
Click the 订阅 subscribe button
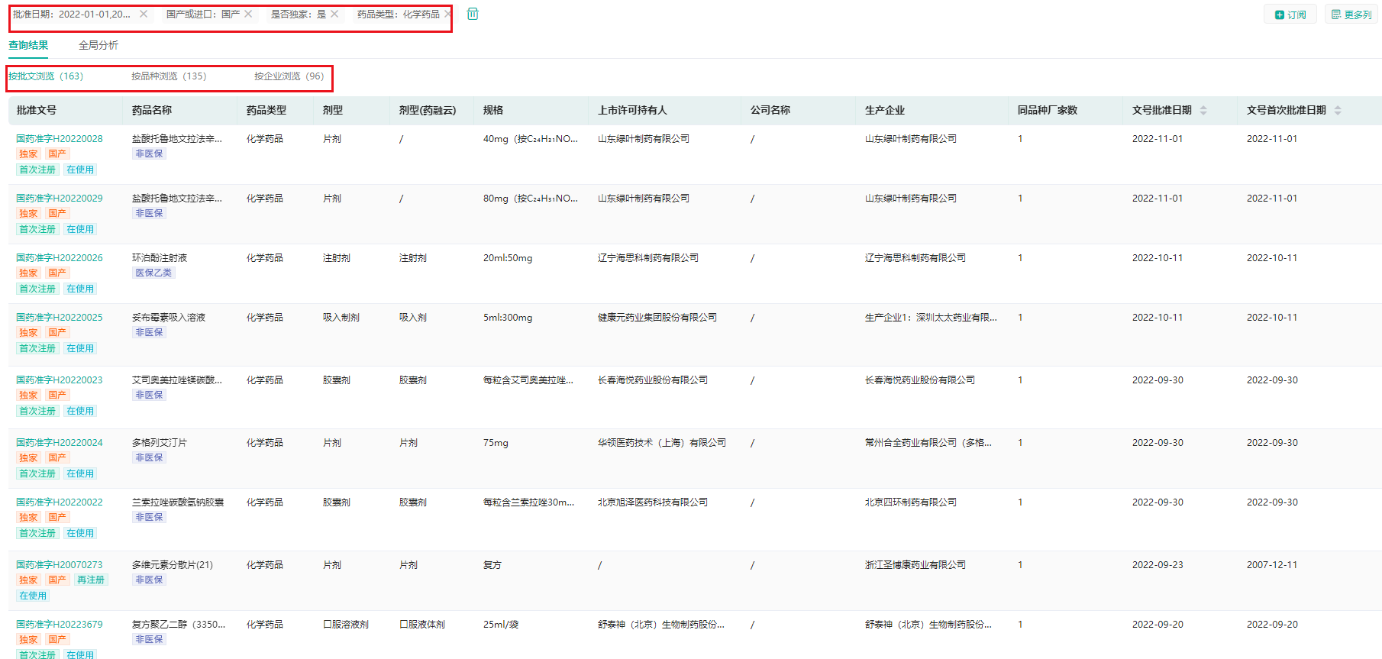click(x=1290, y=15)
